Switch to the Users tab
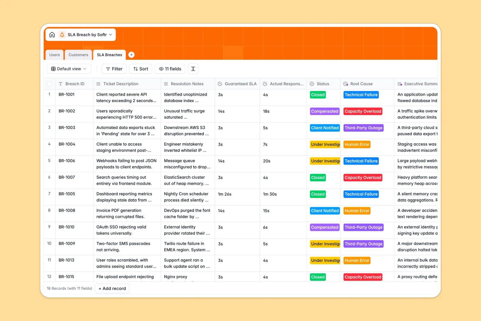Screen dimensions: 481x321 tap(54, 55)
